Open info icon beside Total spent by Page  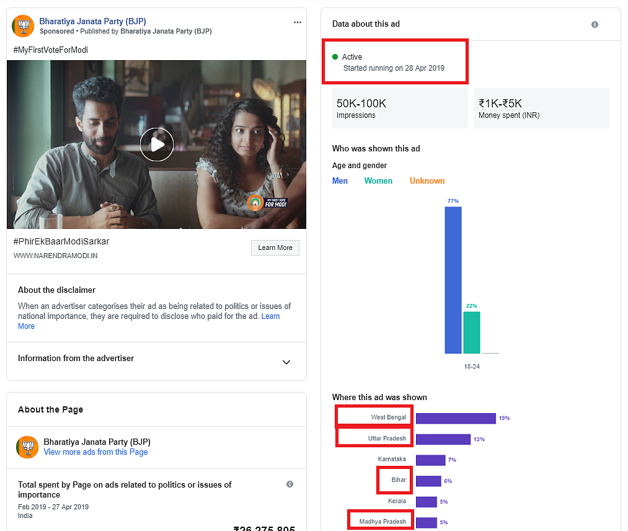290,484
